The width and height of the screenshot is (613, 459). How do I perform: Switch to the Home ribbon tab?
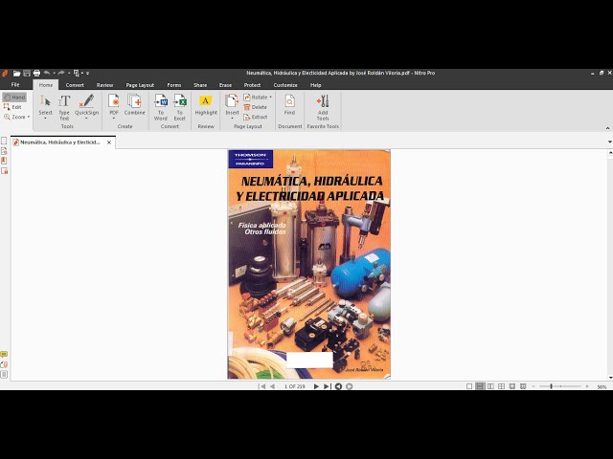click(x=46, y=85)
